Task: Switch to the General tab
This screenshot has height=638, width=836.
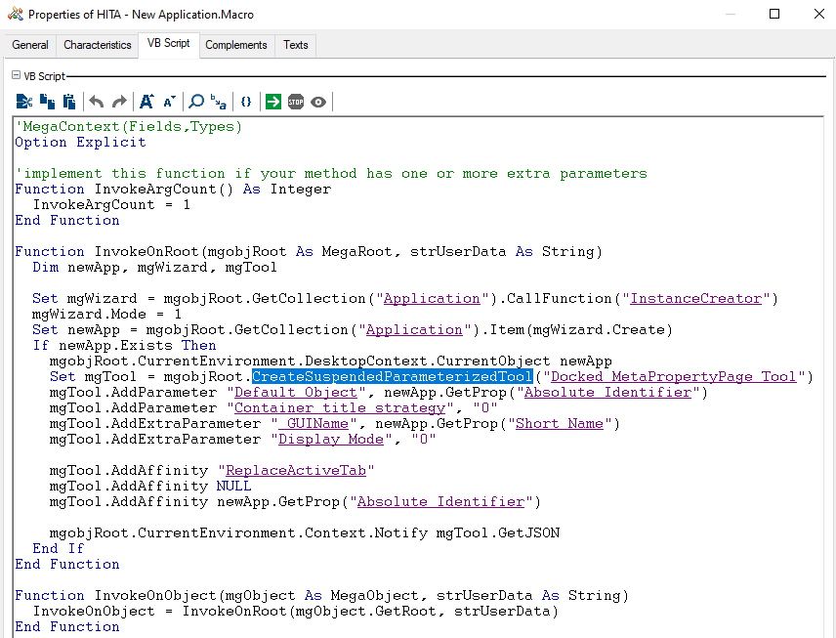Action: [x=30, y=45]
